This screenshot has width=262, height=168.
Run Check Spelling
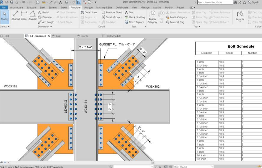point(135,17)
